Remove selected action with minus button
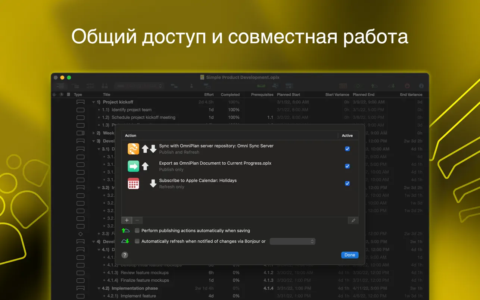The height and width of the screenshot is (300, 480). pyautogui.click(x=137, y=221)
